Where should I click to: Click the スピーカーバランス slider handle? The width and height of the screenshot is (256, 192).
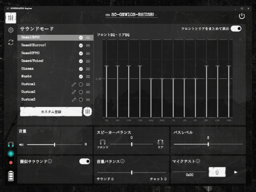131,144
